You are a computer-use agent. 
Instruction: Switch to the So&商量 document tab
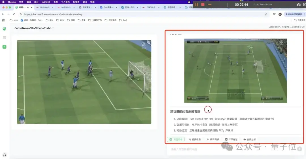point(108,7)
